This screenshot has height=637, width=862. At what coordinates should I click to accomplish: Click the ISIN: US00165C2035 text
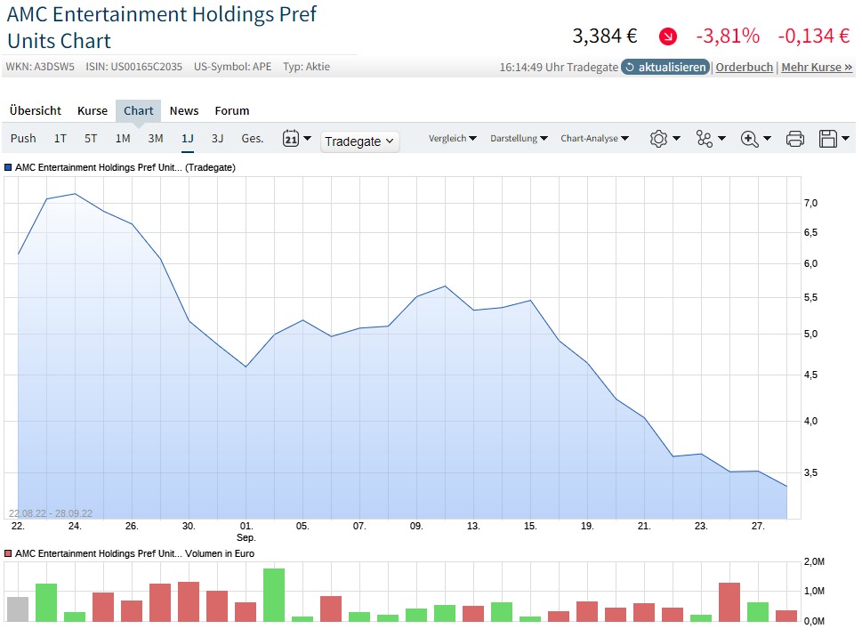pos(133,67)
